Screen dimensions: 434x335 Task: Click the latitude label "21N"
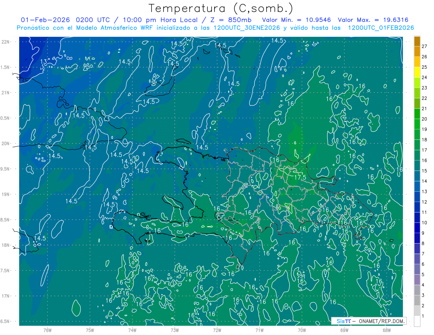click(x=5, y=93)
